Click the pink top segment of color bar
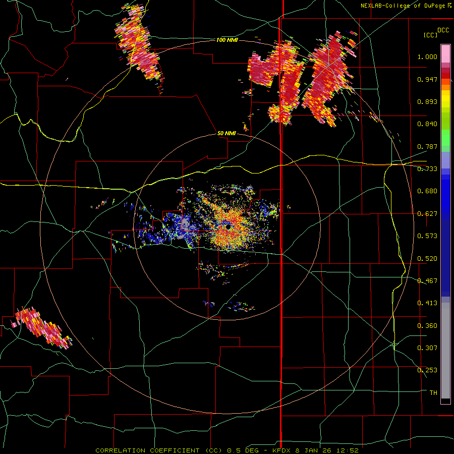The image size is (454, 454). coord(445,53)
